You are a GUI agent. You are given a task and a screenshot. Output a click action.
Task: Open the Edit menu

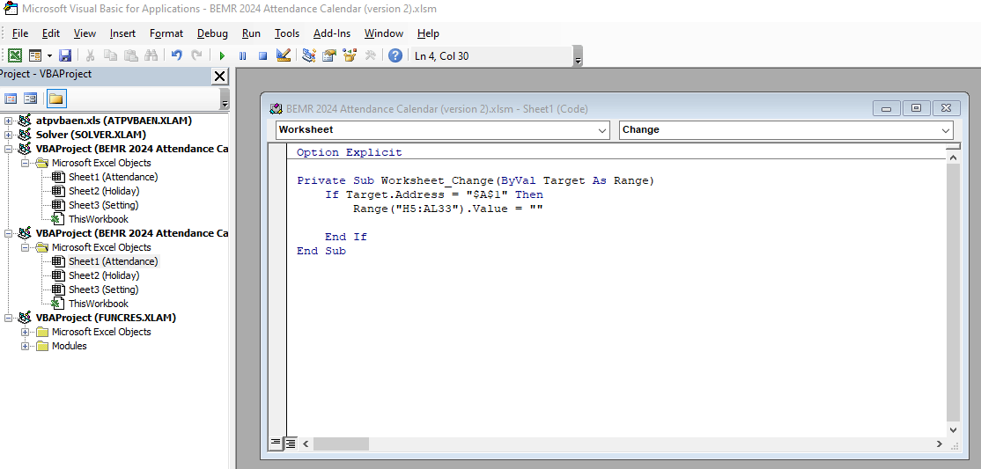pos(51,33)
